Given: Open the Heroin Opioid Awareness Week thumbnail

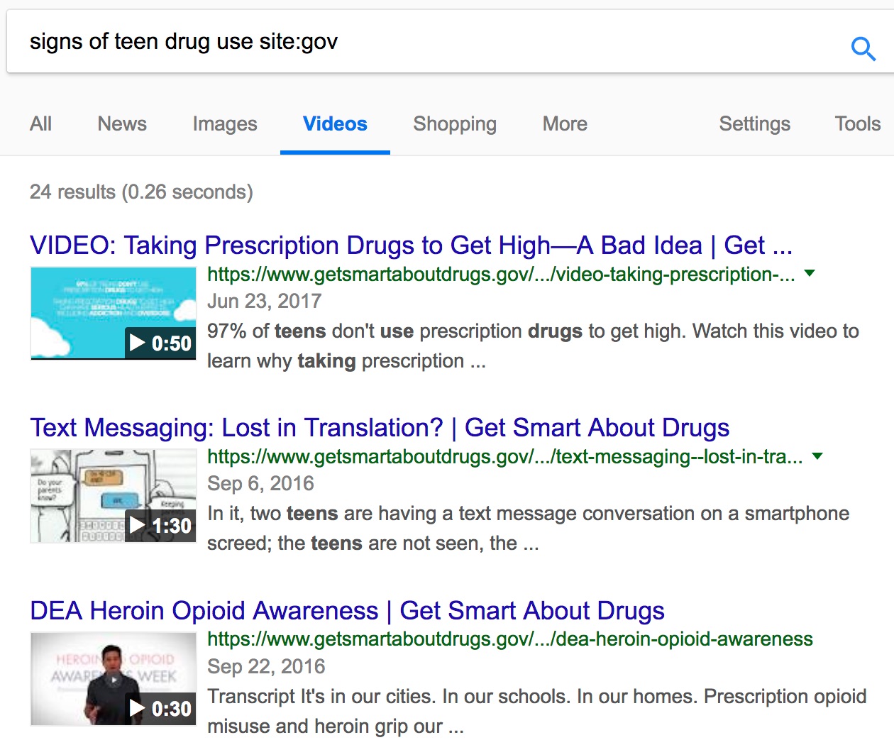Looking at the screenshot, I should click(x=113, y=678).
